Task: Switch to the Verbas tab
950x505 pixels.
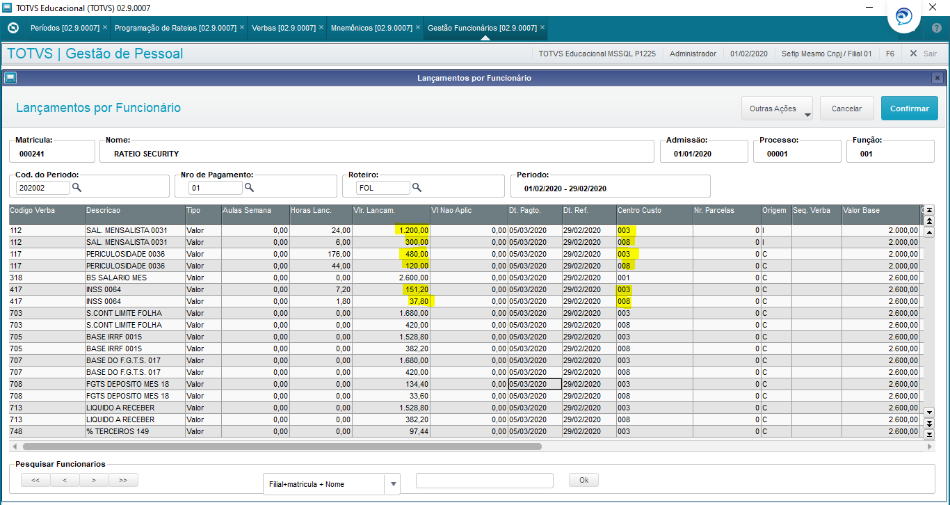Action: point(283,28)
